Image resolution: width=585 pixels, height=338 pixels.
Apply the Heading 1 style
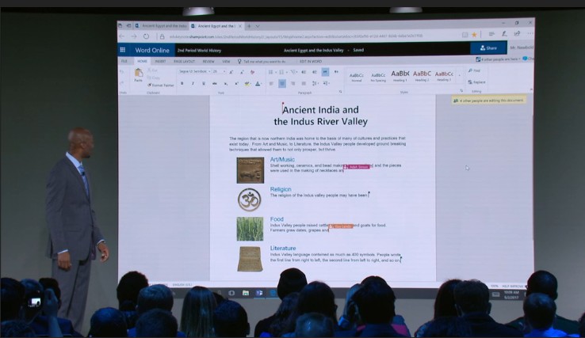coord(400,76)
